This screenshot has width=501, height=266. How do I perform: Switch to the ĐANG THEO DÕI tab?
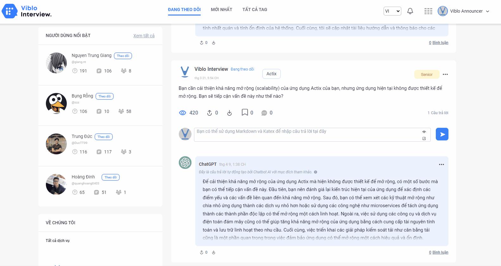(x=184, y=9)
